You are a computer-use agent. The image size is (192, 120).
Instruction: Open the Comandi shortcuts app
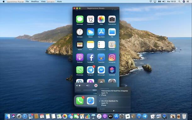click(x=112, y=70)
